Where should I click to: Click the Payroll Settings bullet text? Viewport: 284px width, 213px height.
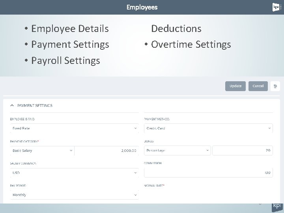tap(65, 60)
